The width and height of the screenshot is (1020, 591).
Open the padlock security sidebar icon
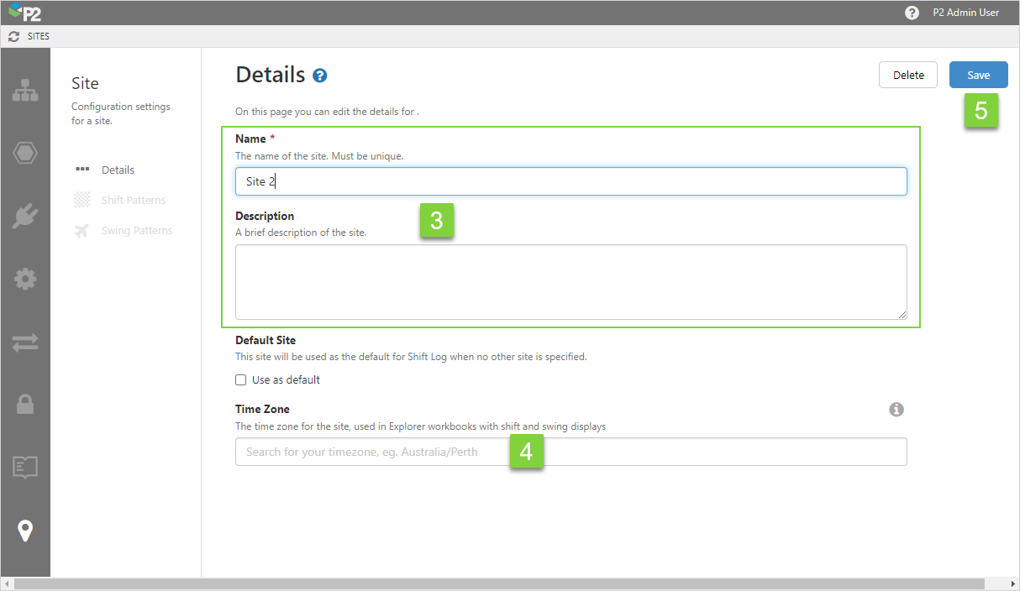pos(25,405)
